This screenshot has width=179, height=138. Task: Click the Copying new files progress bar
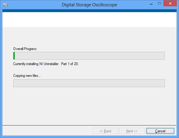coord(89,83)
